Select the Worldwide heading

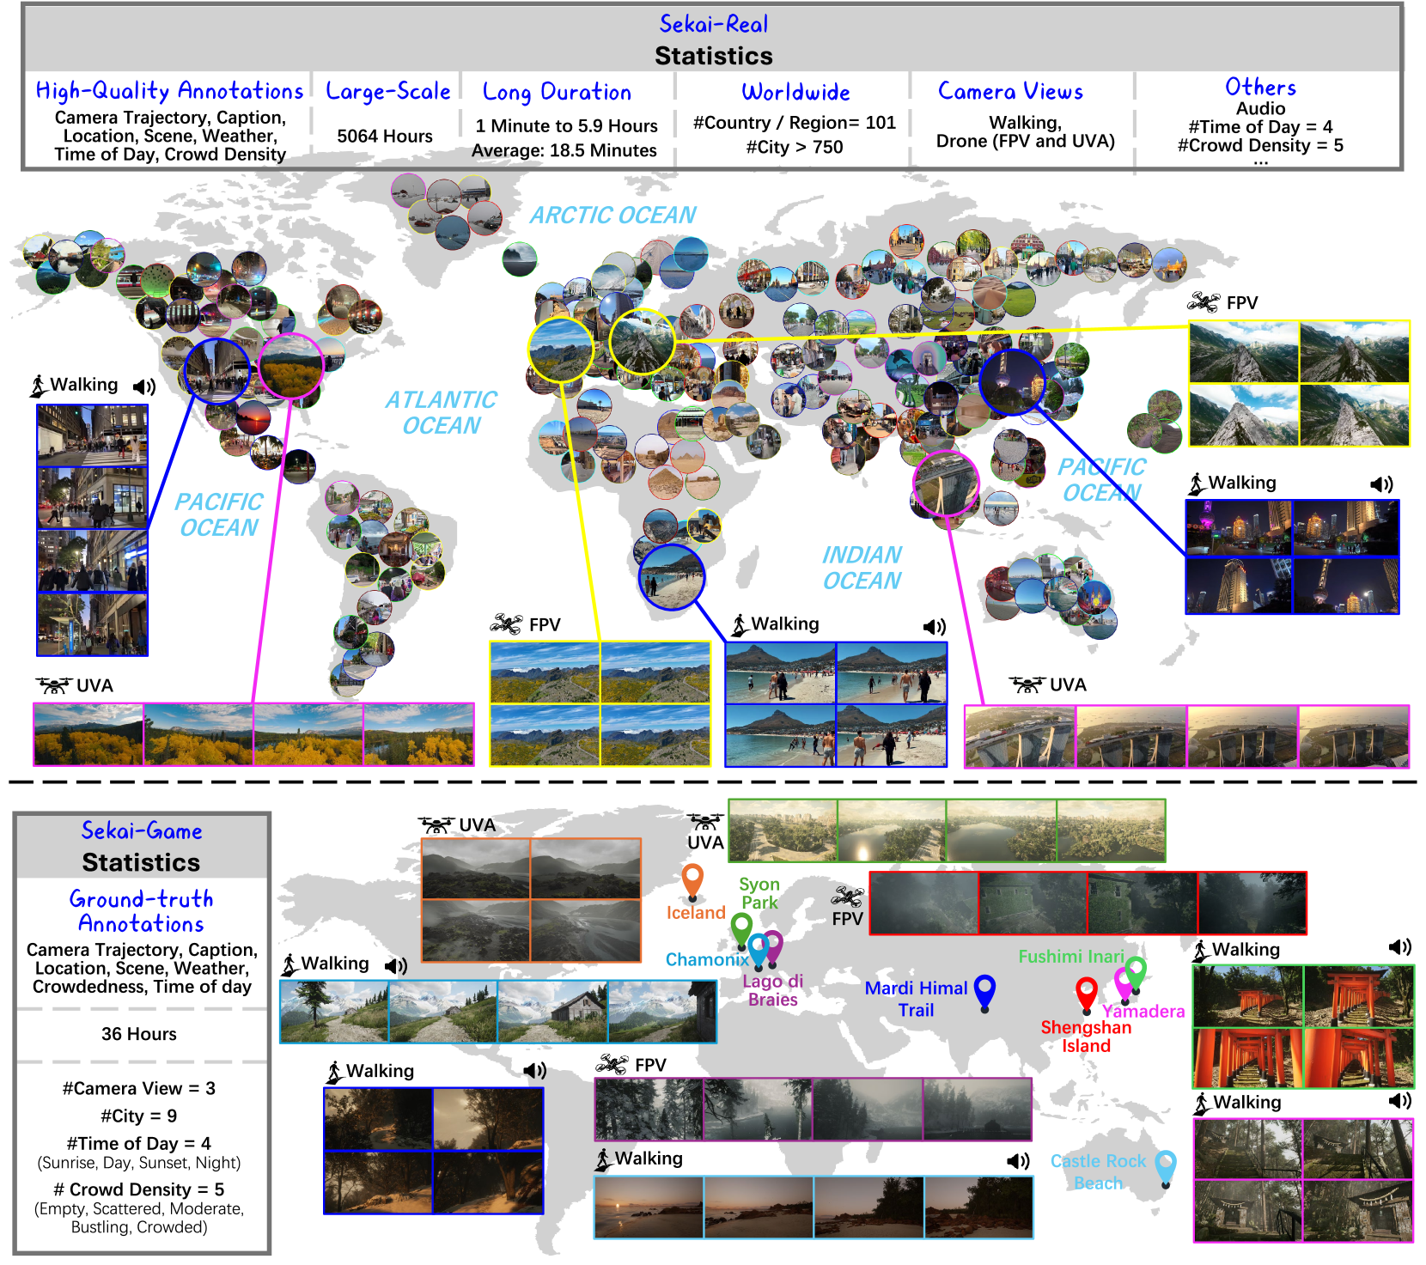(795, 92)
